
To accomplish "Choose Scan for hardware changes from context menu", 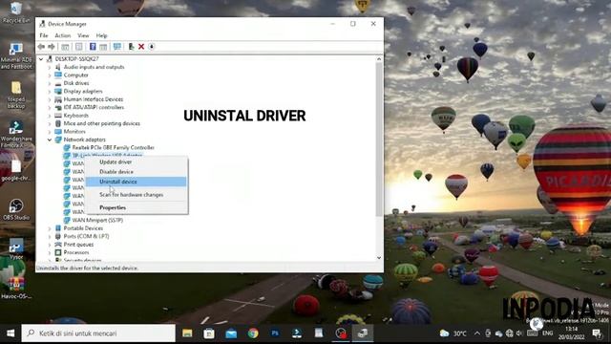I will click(137, 195).
